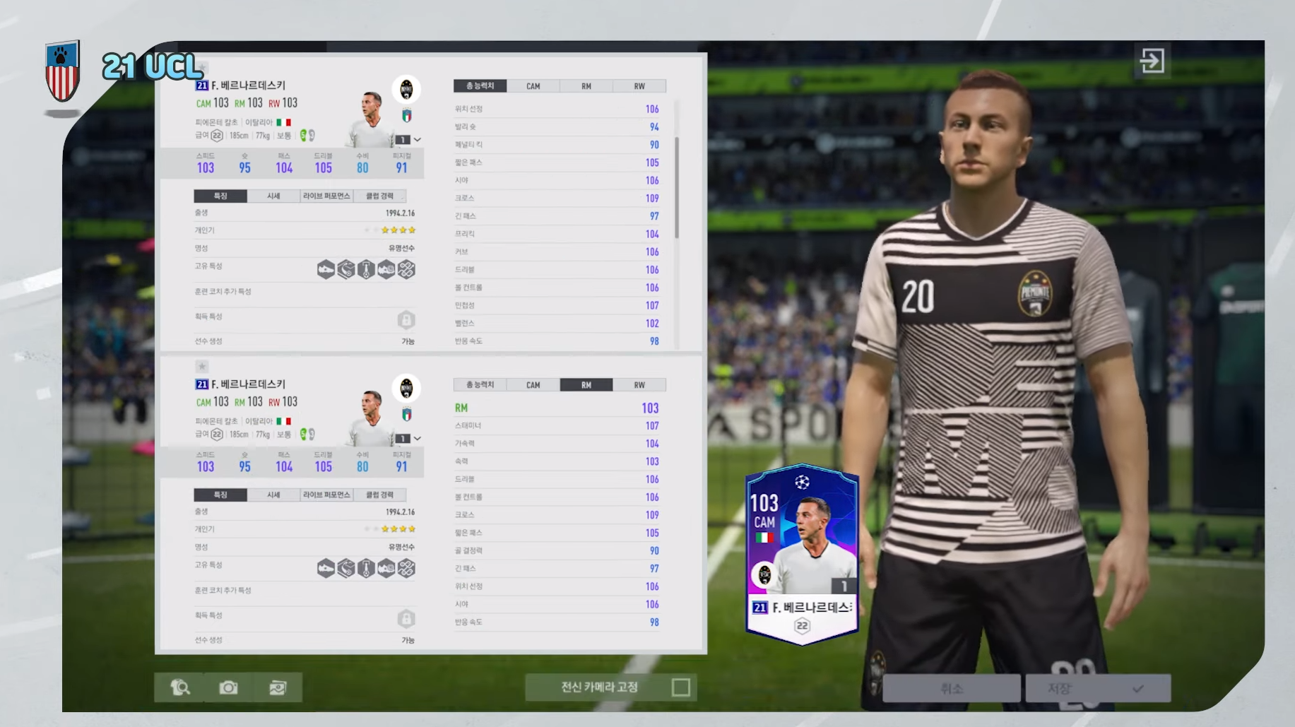This screenshot has height=727, width=1295.
Task: Click the locked acquired-trait icon in first panel
Action: 406,320
